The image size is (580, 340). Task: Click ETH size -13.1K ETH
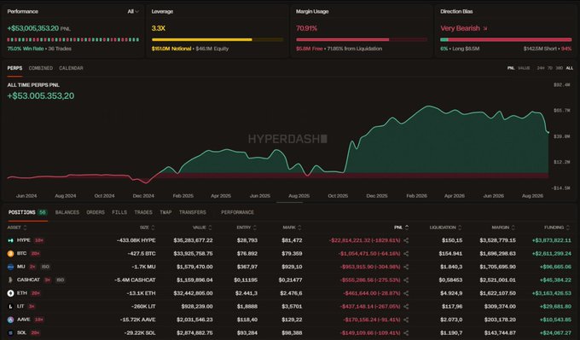(x=142, y=293)
